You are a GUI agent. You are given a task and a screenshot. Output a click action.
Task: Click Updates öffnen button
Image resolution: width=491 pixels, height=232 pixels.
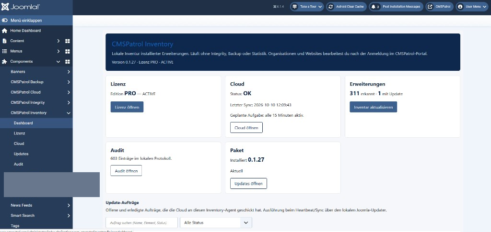tap(249, 183)
